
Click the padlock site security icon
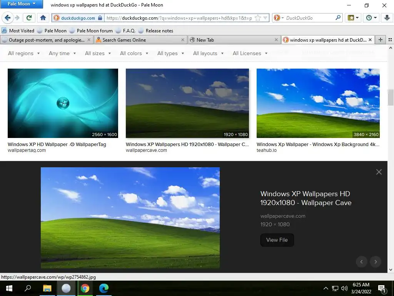100,18
